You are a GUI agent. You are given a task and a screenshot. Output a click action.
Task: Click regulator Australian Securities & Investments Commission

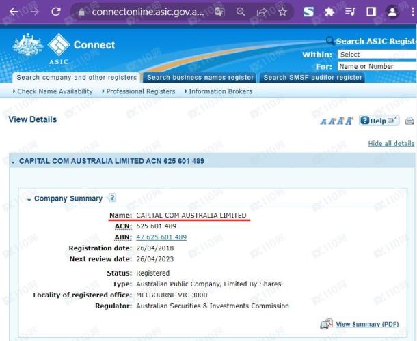point(213,306)
